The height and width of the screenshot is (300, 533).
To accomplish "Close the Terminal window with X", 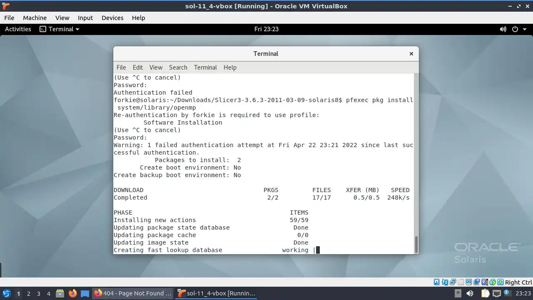I will 411,54.
